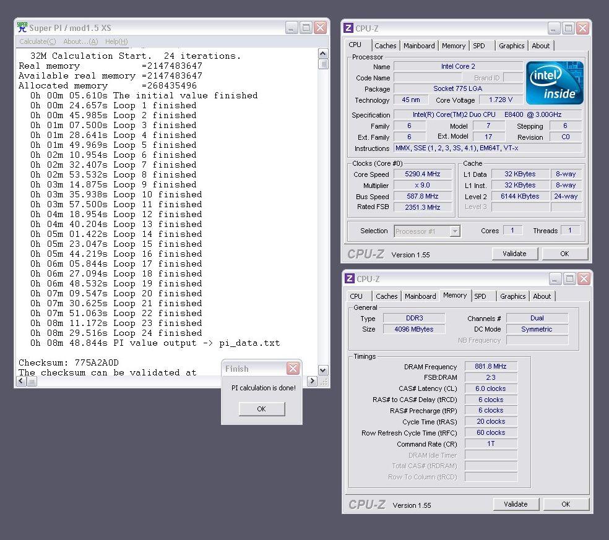Close the Super PI window
609x540 pixels.
click(x=320, y=28)
